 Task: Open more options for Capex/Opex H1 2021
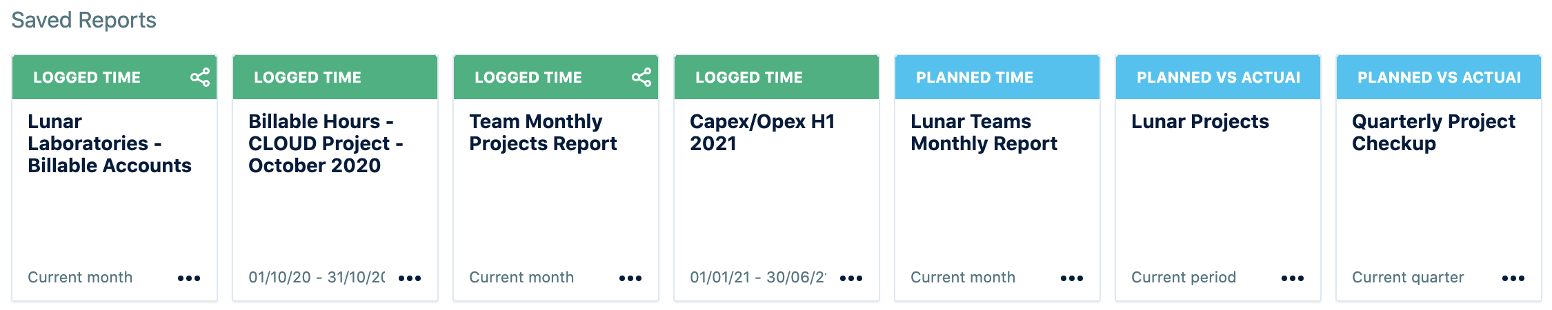click(x=851, y=278)
